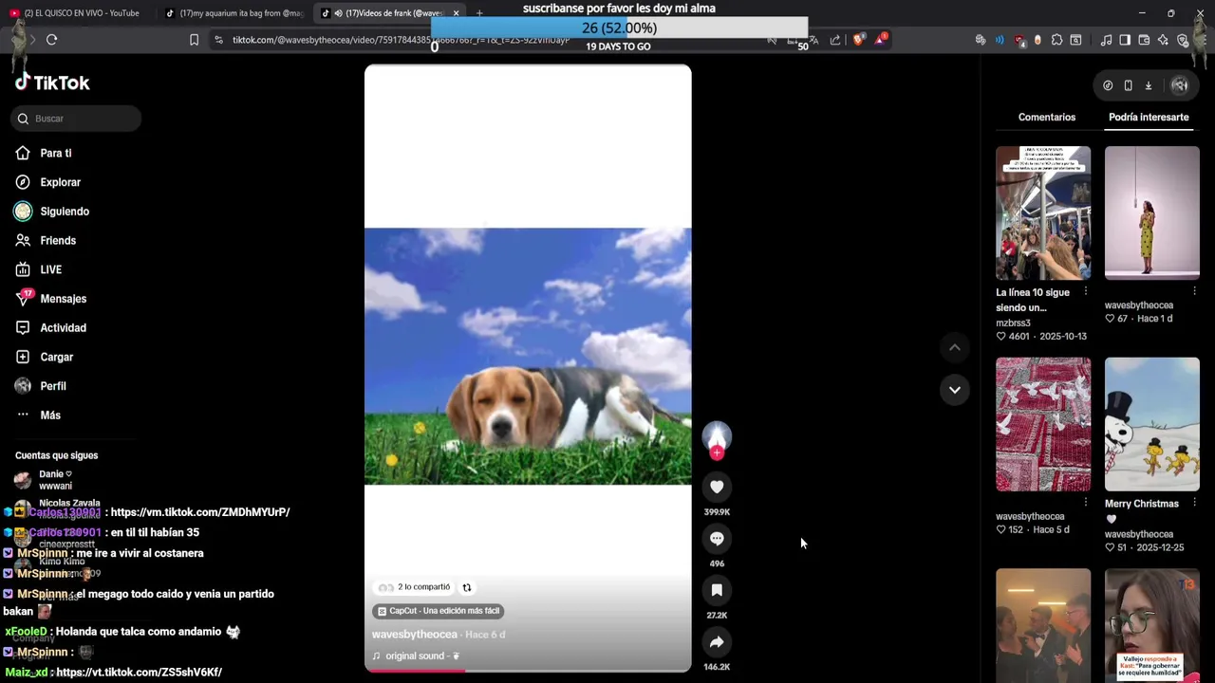Save video with bookmark icon
Image resolution: width=1215 pixels, height=683 pixels.
point(717,590)
